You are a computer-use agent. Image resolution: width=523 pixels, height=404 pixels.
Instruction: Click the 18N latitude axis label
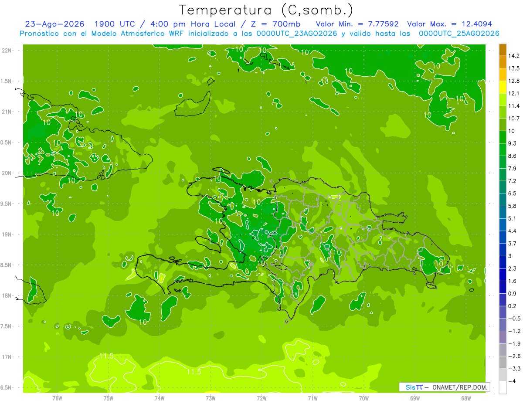7,296
